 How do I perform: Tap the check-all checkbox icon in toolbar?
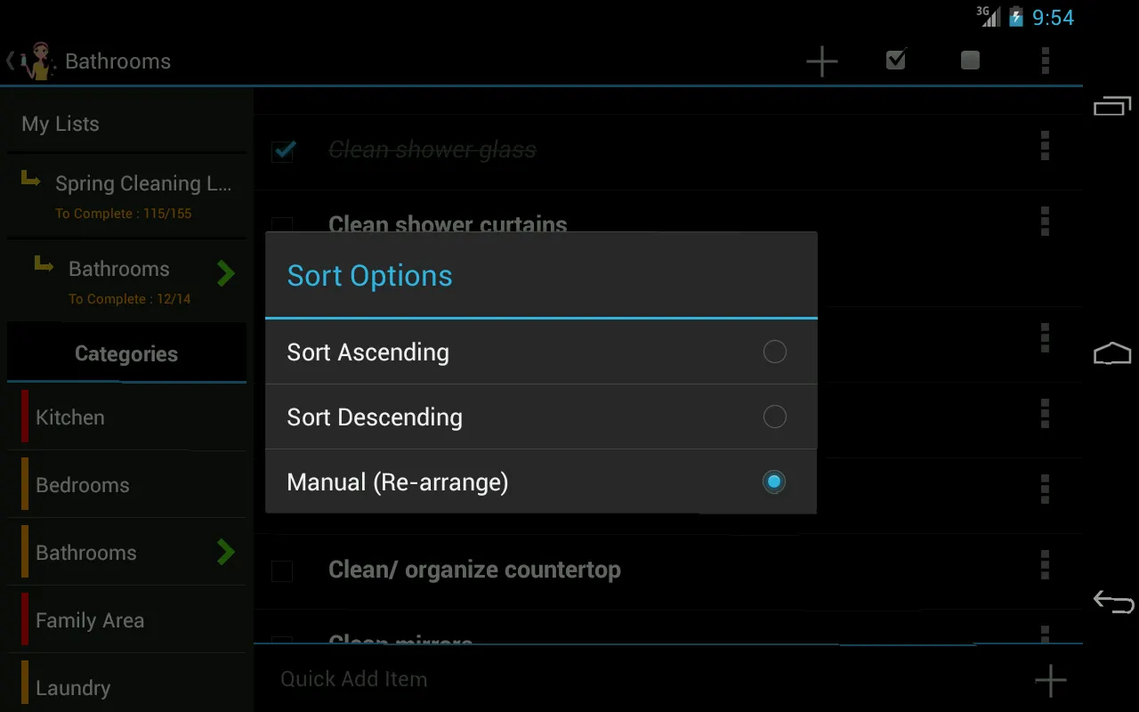(x=896, y=60)
